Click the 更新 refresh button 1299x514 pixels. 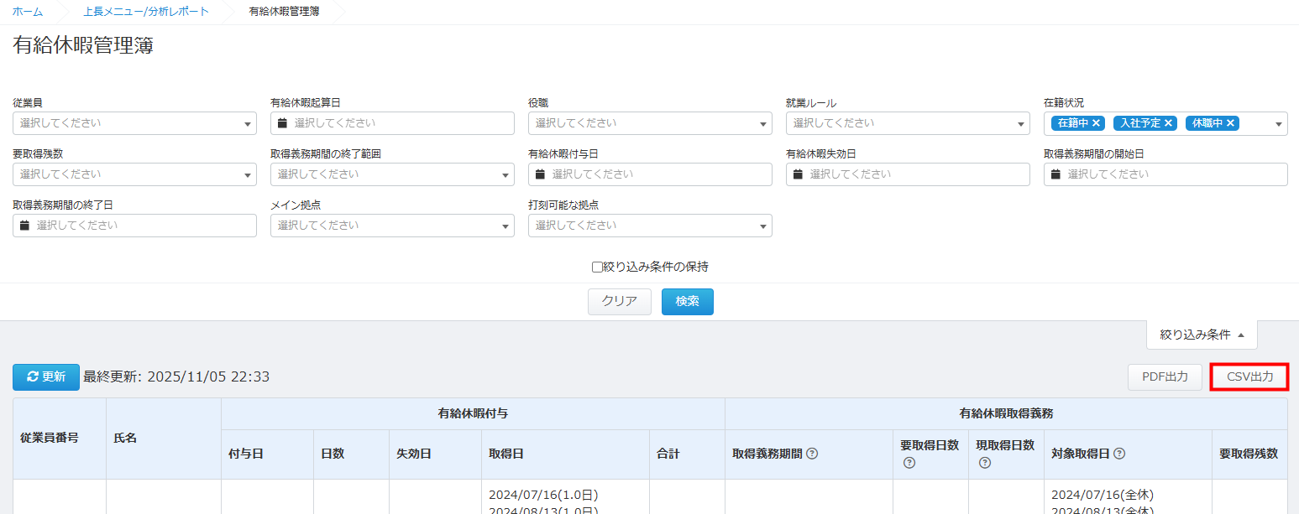click(46, 377)
